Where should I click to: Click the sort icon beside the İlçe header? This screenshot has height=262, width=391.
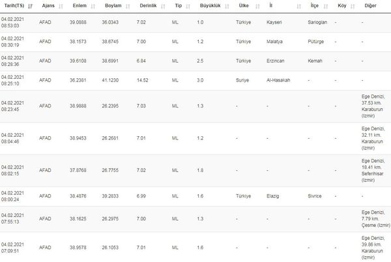point(326,6)
